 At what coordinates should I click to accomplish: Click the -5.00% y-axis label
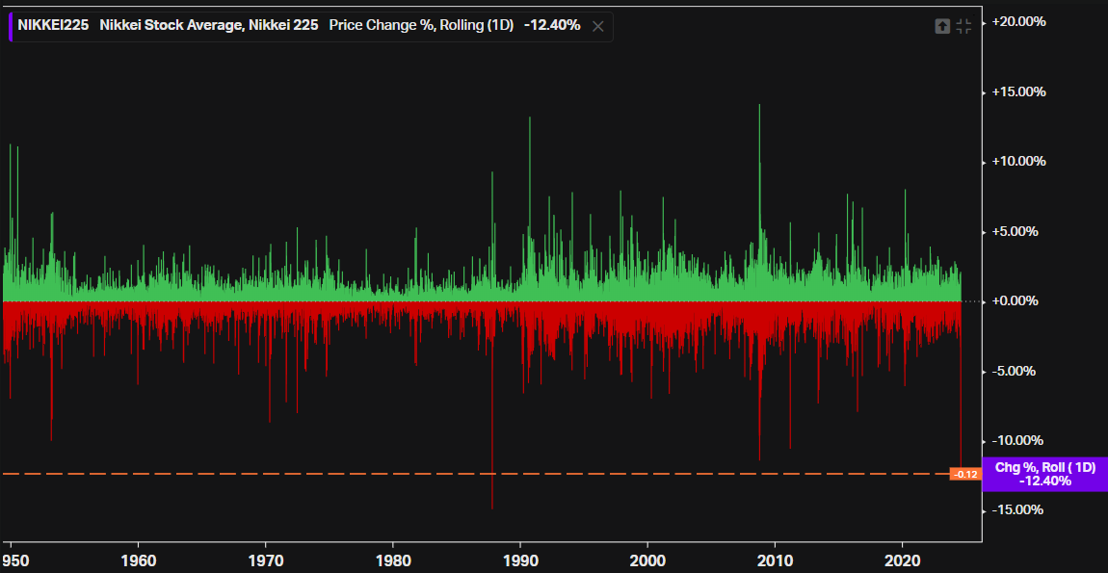[1014, 371]
